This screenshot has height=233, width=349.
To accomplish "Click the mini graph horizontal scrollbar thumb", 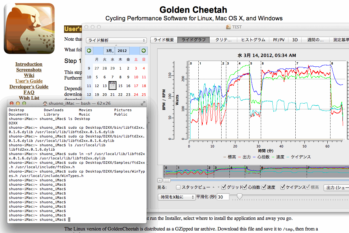I will pos(167,180).
